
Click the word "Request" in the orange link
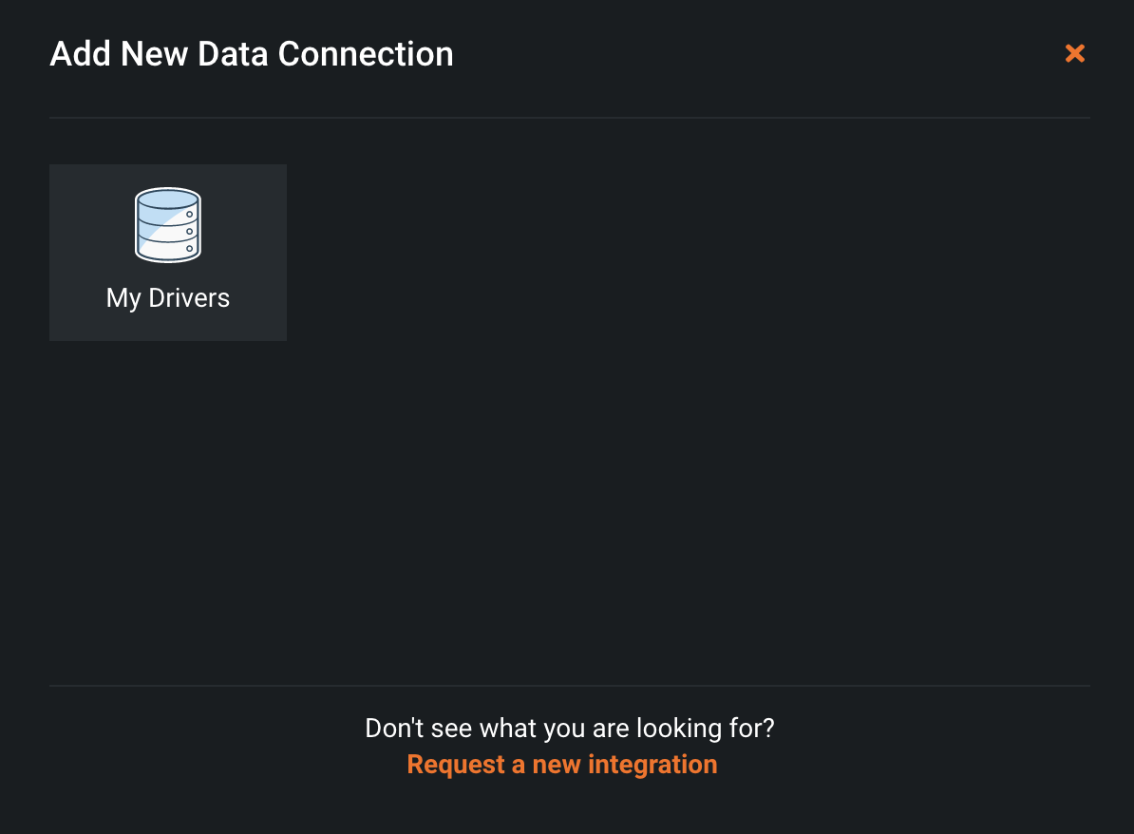456,765
